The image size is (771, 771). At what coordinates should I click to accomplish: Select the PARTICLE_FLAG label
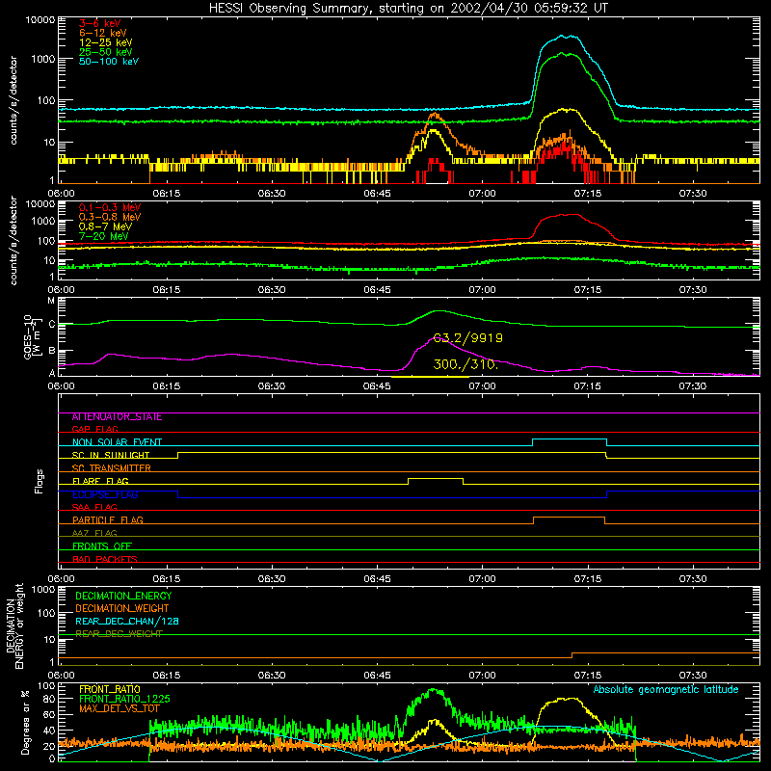coord(108,519)
